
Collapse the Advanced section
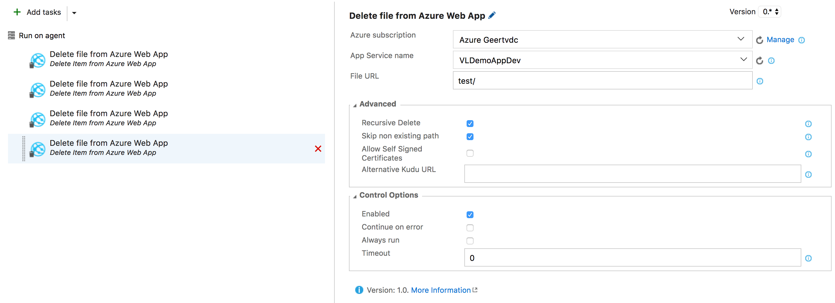pos(355,105)
